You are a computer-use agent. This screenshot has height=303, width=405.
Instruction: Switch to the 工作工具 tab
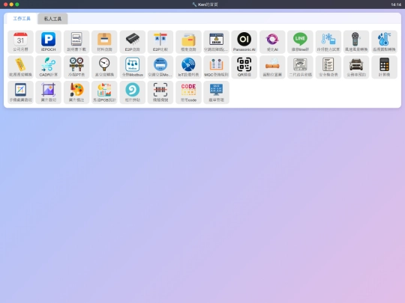[x=22, y=19]
